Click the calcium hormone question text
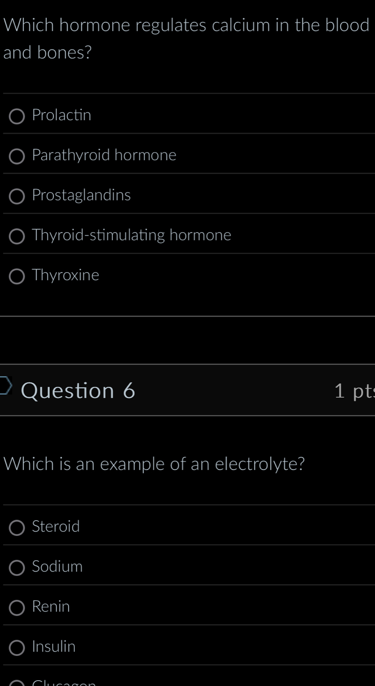This screenshot has height=686, width=375. point(185,39)
